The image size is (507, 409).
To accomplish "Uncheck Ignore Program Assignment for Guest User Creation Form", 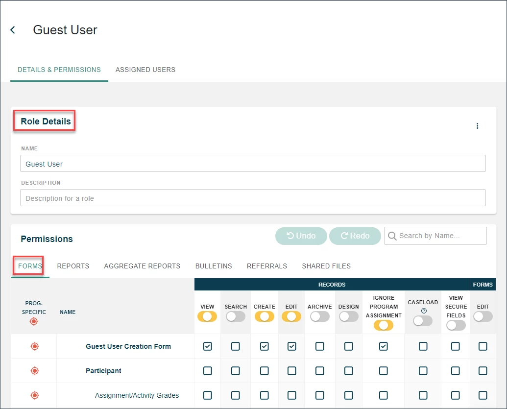I will pyautogui.click(x=384, y=346).
